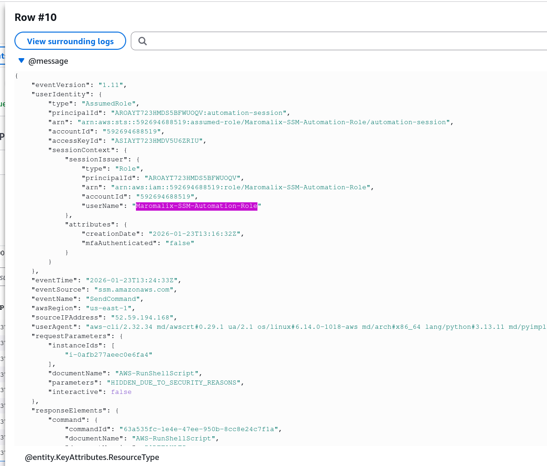Select instance ID i-0afb277aeec0e6fa4
547x466 pixels.
108,355
